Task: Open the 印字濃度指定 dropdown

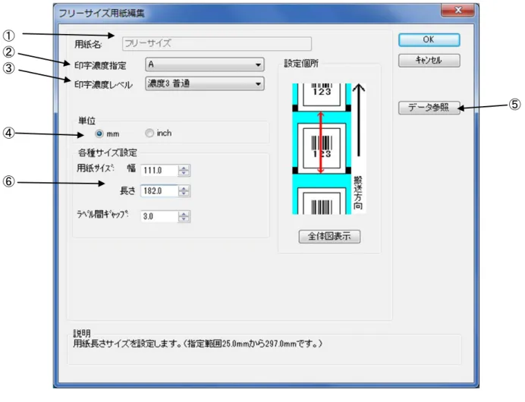Action: pos(205,64)
